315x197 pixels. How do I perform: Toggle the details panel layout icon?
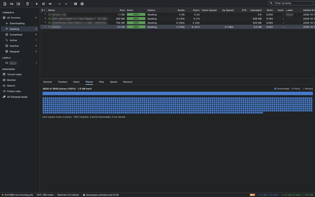75,4
